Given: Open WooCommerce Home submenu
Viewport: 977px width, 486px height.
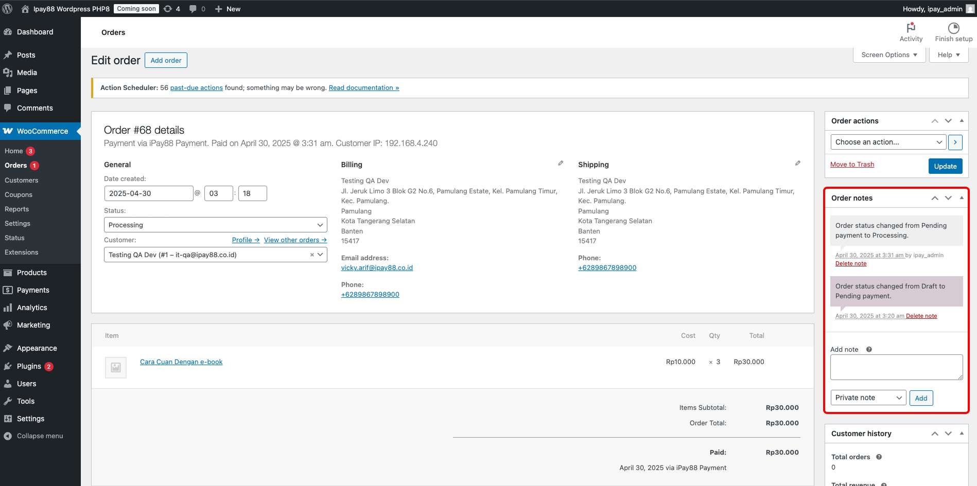Looking at the screenshot, I should pyautogui.click(x=14, y=151).
